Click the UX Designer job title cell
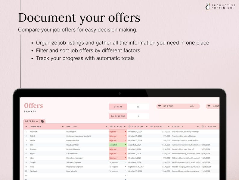 click(x=87, y=132)
